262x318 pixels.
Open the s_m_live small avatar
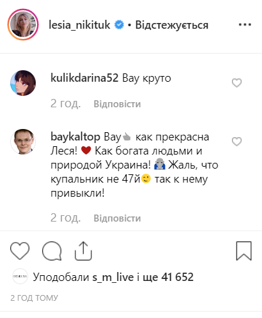pyautogui.click(x=20, y=276)
